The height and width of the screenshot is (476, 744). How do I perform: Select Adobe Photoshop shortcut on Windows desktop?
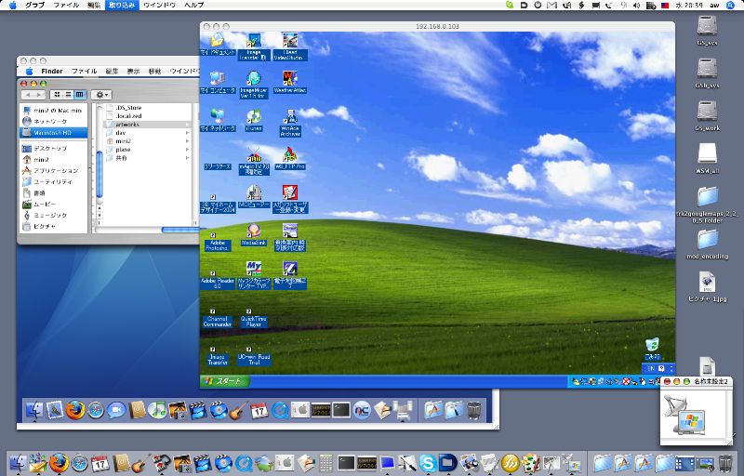[218, 245]
